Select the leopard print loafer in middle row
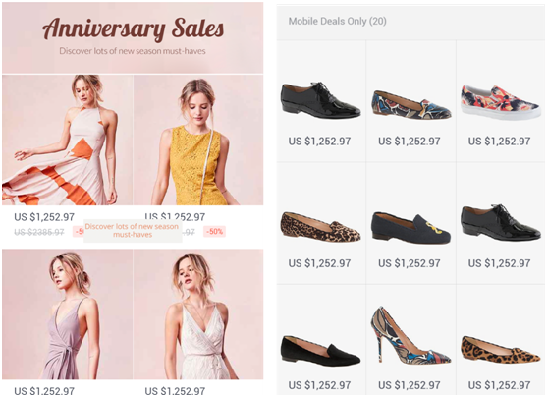The width and height of the screenshot is (547, 397). tap(320, 226)
